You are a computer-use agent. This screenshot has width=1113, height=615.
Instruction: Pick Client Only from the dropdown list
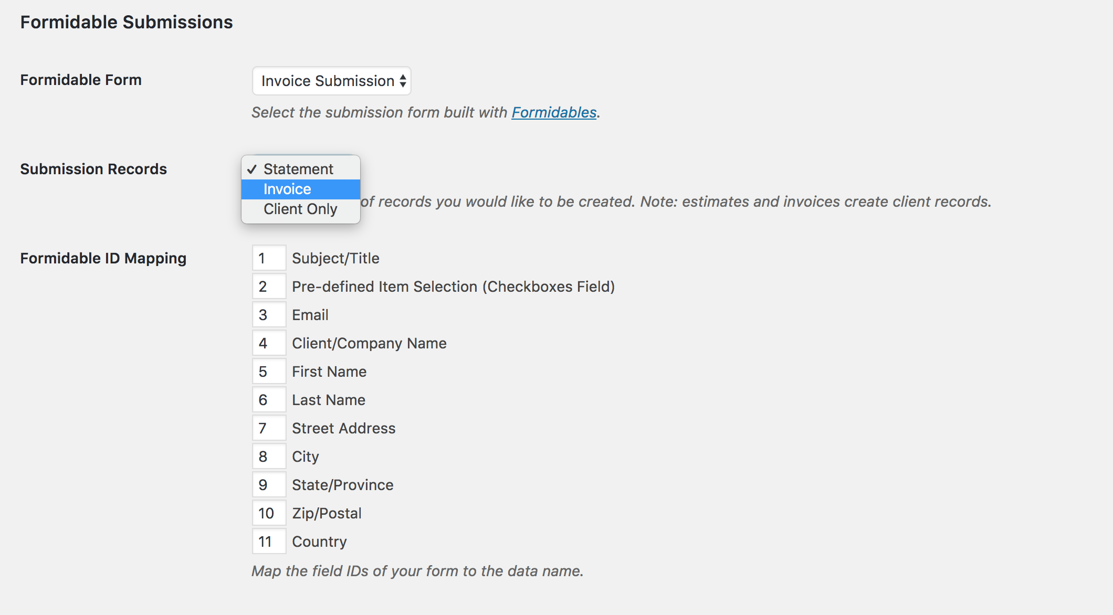(x=300, y=209)
